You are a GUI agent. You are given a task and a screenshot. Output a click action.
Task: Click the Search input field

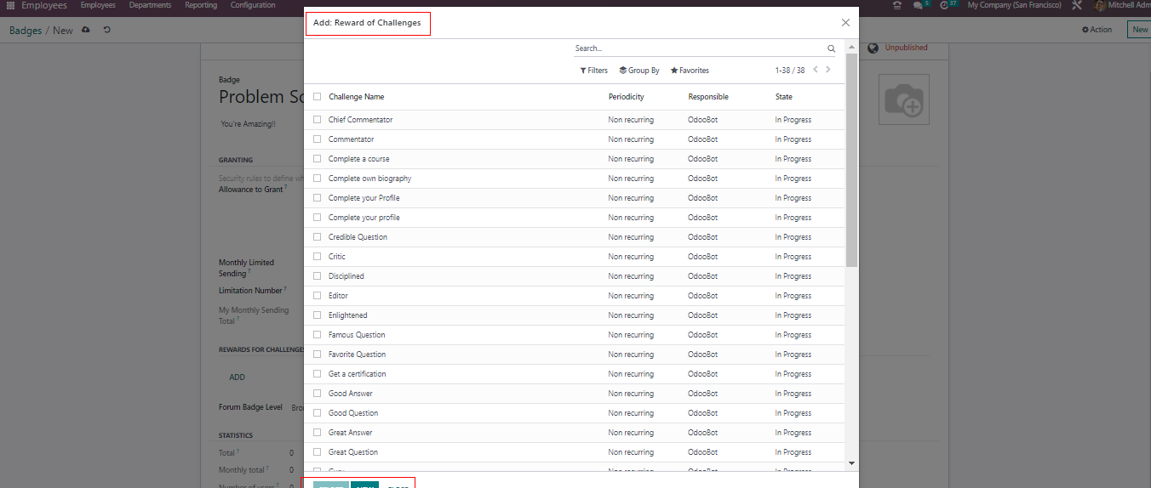click(x=698, y=49)
